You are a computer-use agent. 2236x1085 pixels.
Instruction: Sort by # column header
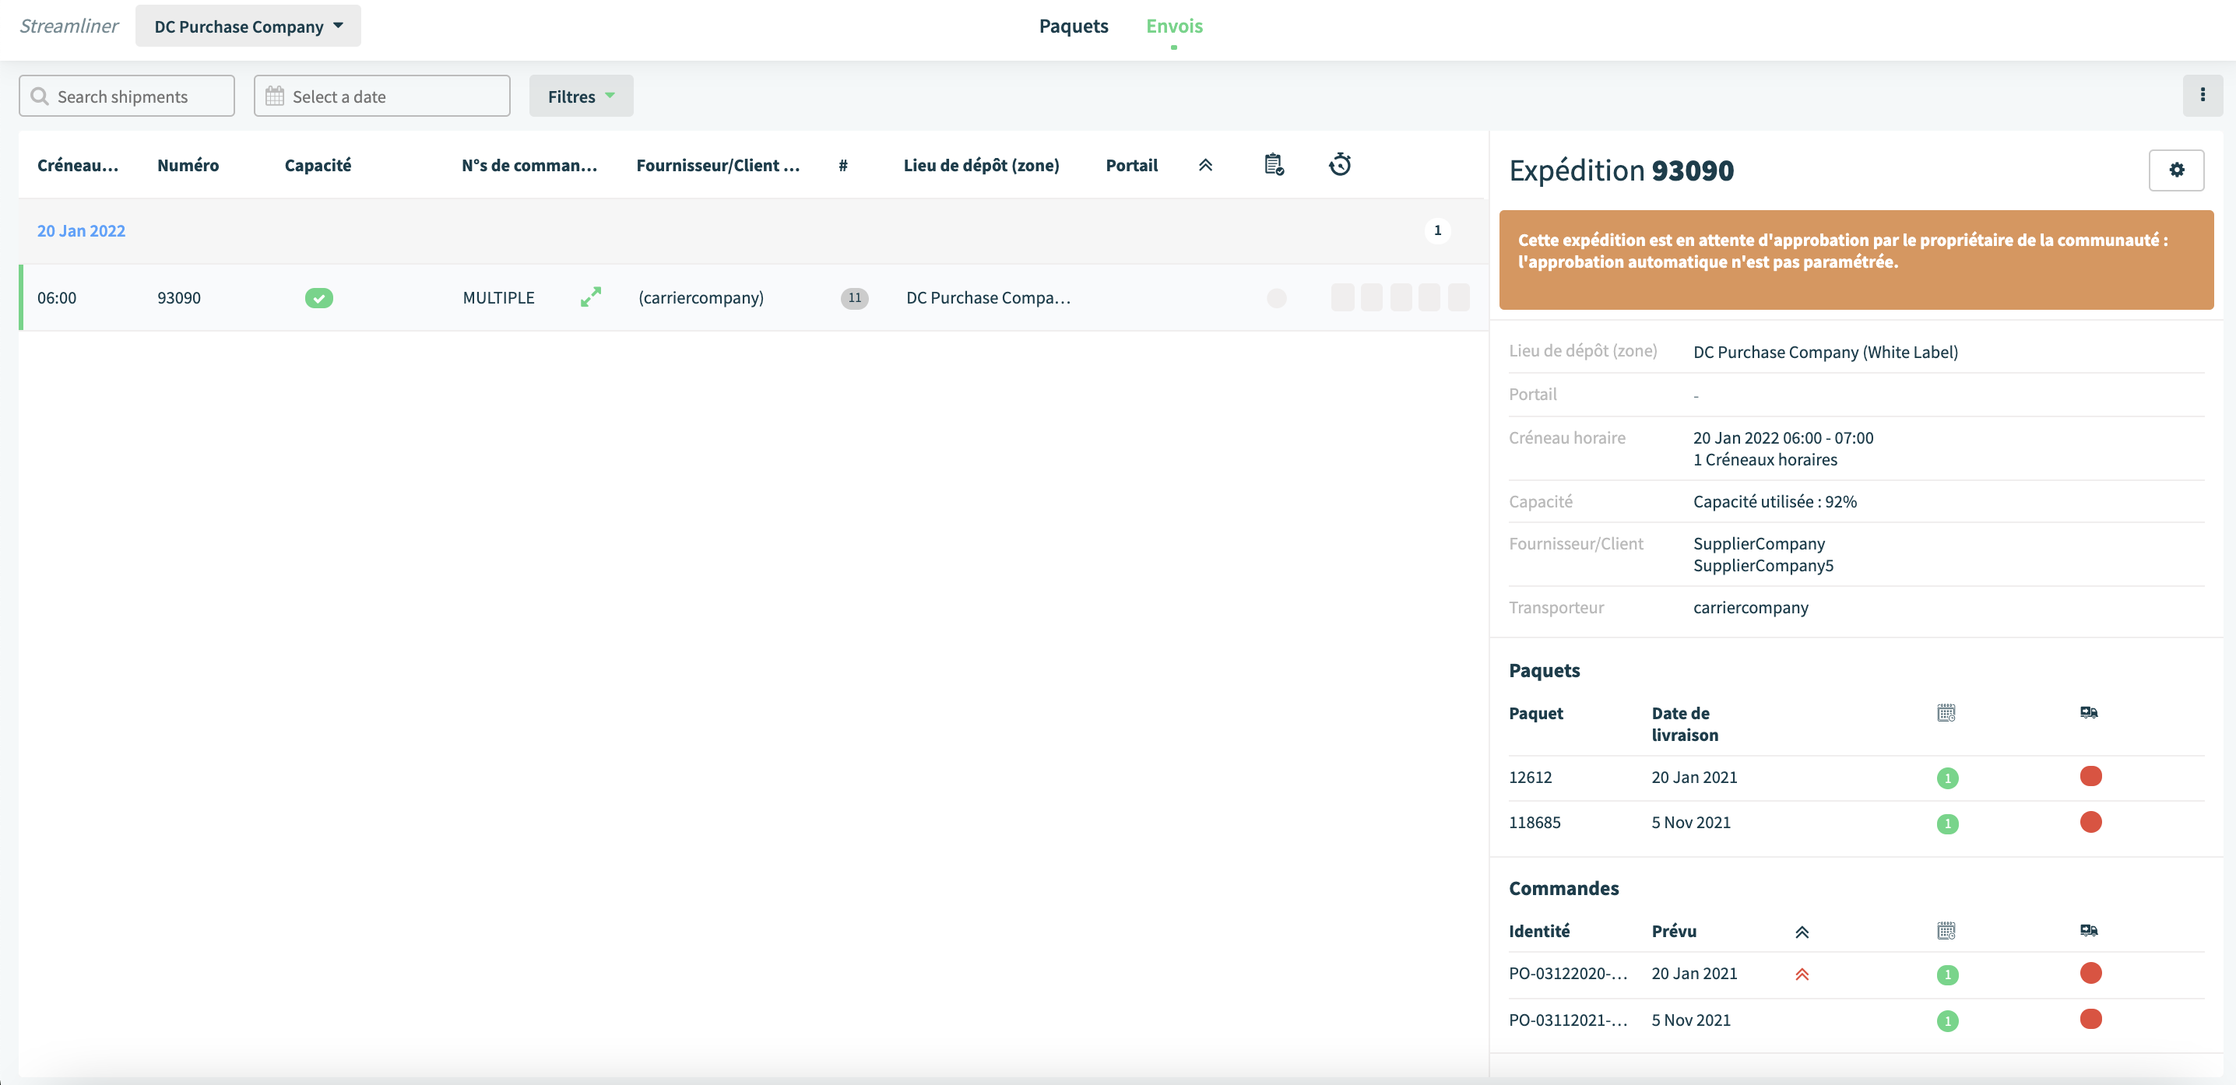tap(842, 165)
